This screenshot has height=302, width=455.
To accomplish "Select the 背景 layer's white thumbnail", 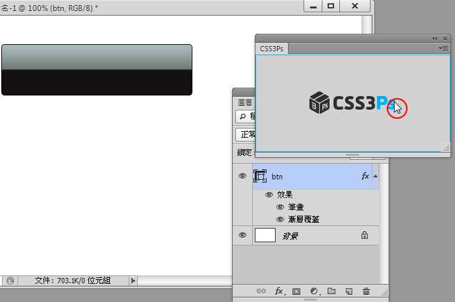I will click(x=265, y=235).
